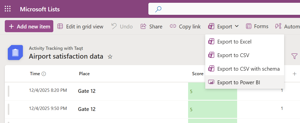Open the Automate toolbar item

click(287, 26)
